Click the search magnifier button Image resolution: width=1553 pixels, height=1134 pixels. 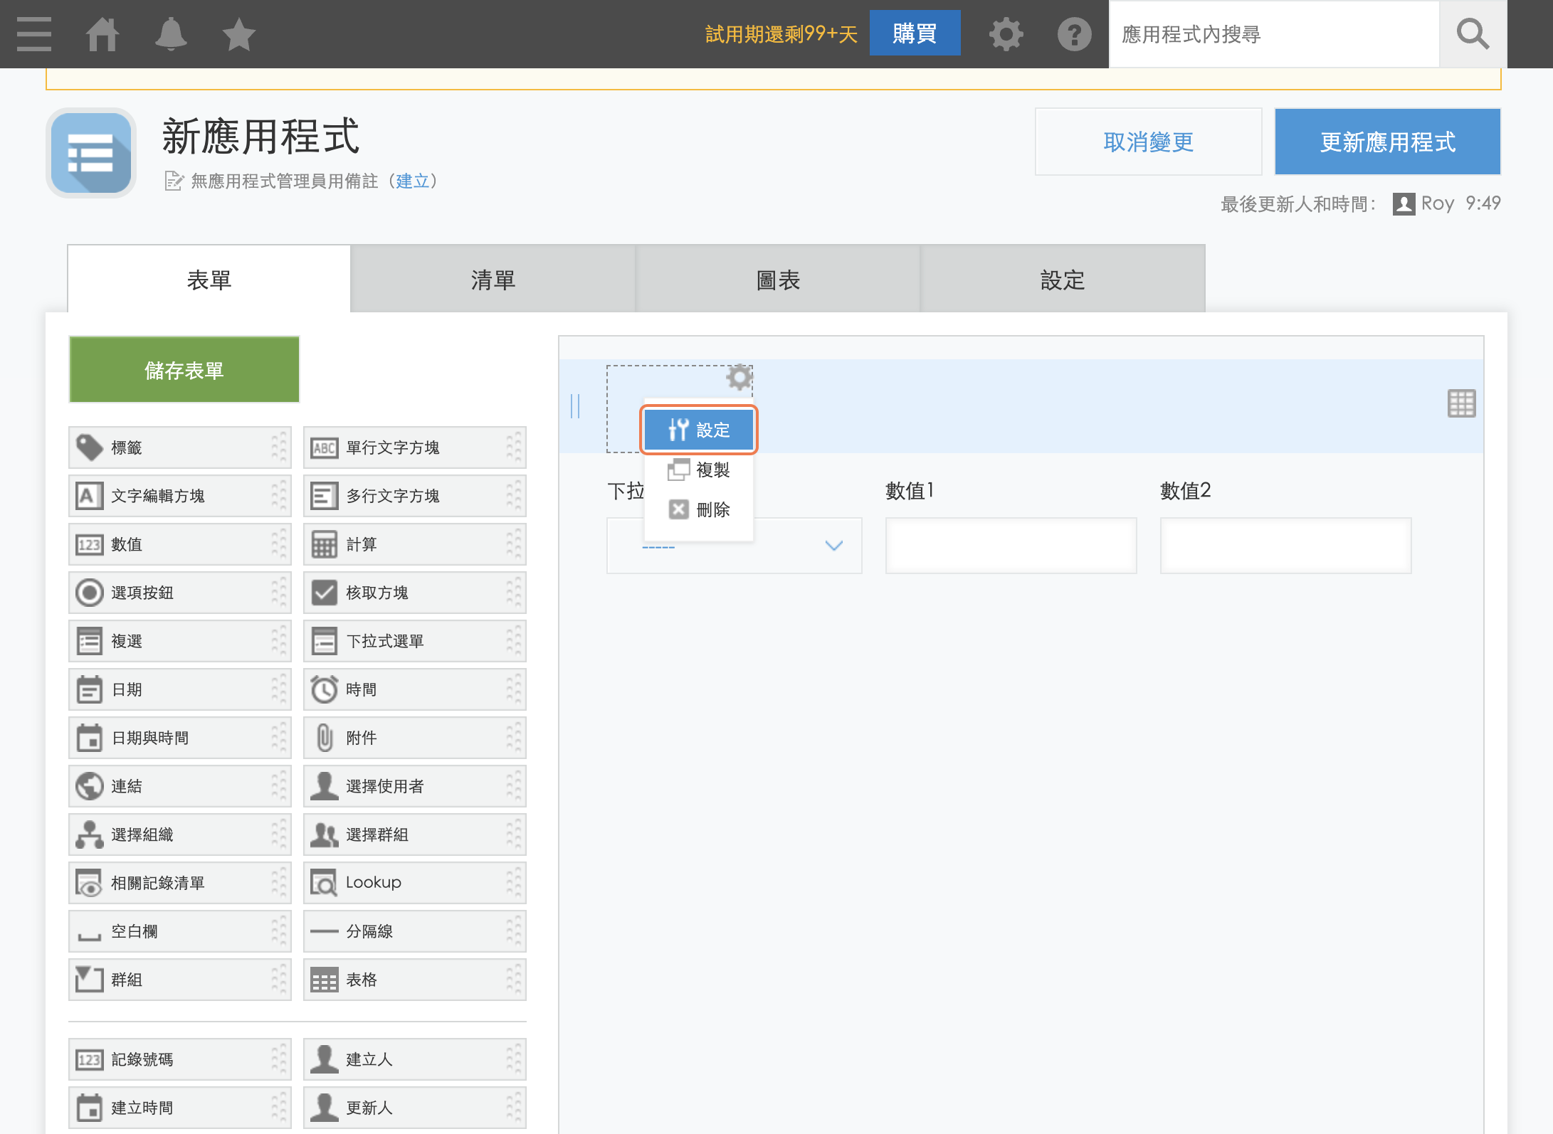1473,34
